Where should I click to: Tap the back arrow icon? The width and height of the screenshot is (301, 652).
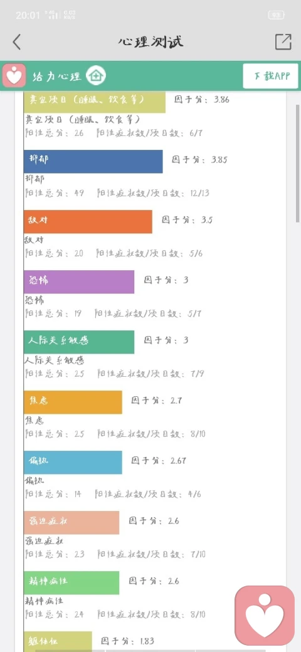coord(17,42)
